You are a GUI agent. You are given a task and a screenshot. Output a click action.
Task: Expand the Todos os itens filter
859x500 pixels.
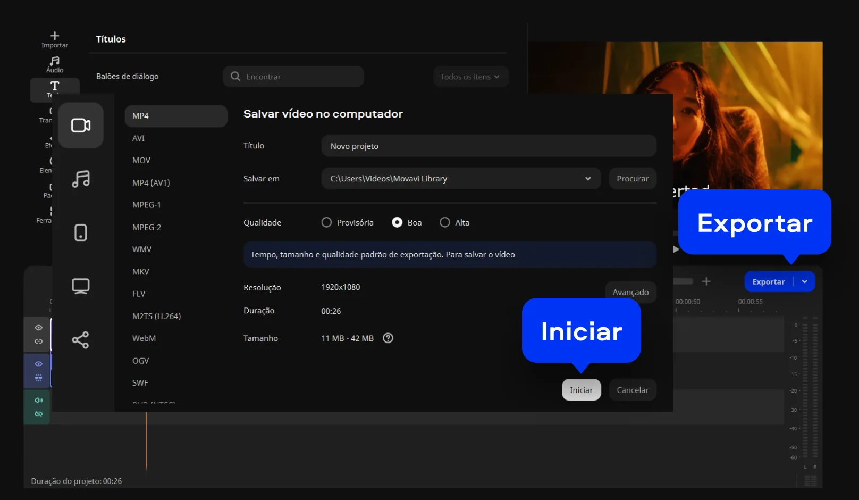470,77
